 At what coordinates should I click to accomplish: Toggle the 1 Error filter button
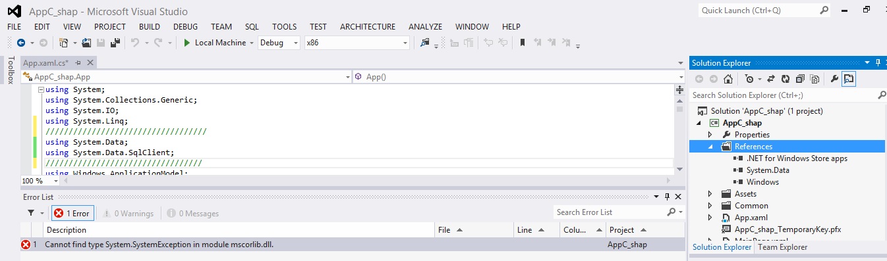(x=72, y=213)
